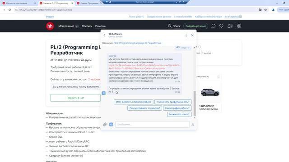Open the Geely Coolray car ad image
Screen dimensions: 289x162
tap(210, 92)
